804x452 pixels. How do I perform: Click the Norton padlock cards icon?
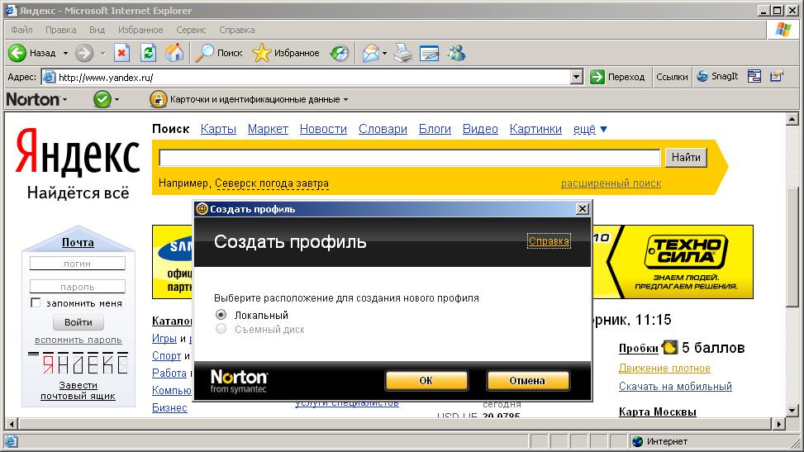159,99
